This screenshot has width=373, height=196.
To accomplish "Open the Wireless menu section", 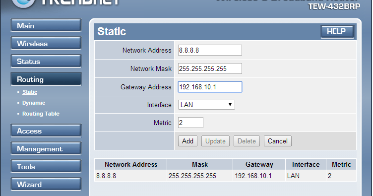I will [x=46, y=43].
